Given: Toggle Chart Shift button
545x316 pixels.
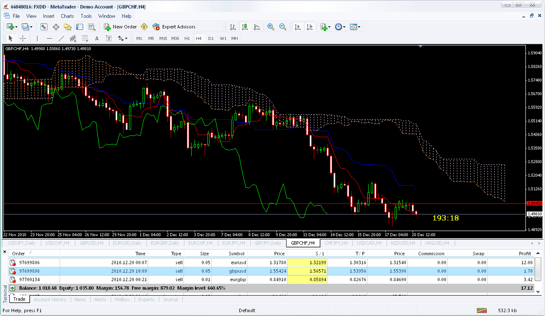Looking at the screenshot, I should (310, 27).
